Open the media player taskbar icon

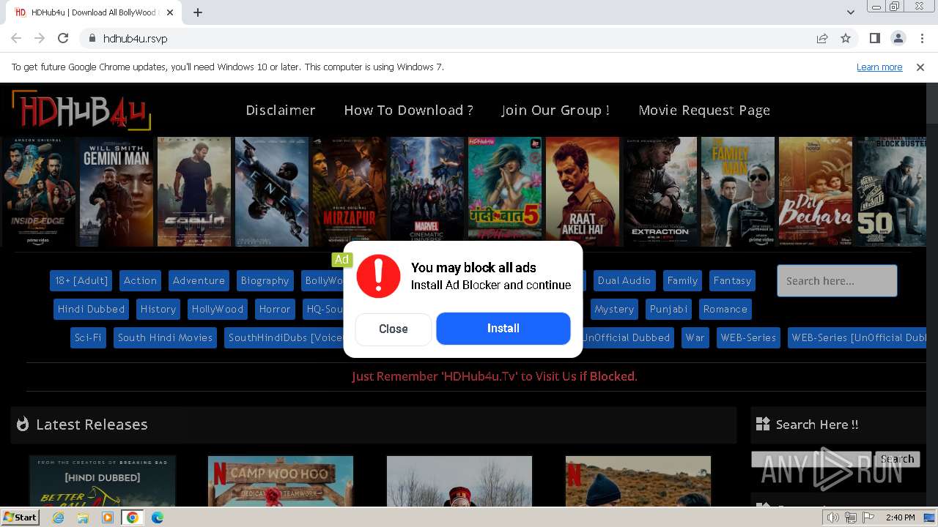click(108, 517)
